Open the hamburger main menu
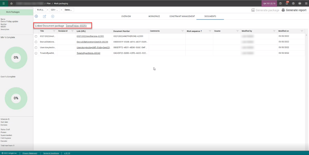 [3, 3]
